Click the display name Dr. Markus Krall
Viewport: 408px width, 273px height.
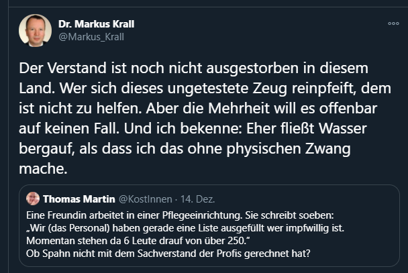(97, 24)
